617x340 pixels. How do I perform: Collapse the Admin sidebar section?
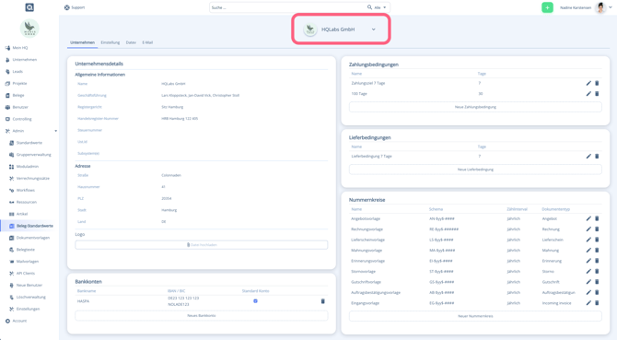[55, 131]
